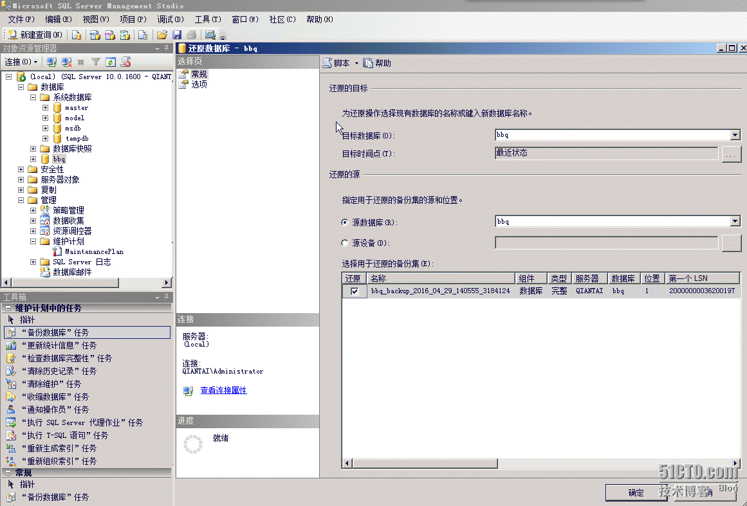Click the 名称 column header
747x506 pixels.
(441, 278)
